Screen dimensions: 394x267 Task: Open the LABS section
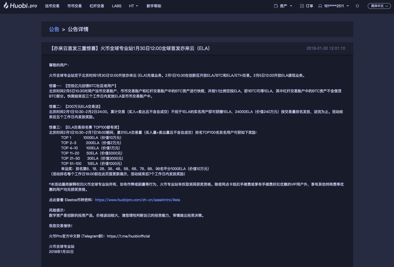117,6
